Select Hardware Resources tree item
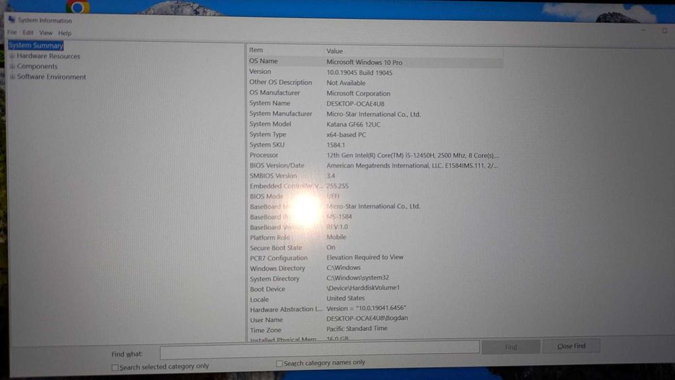 [48, 56]
